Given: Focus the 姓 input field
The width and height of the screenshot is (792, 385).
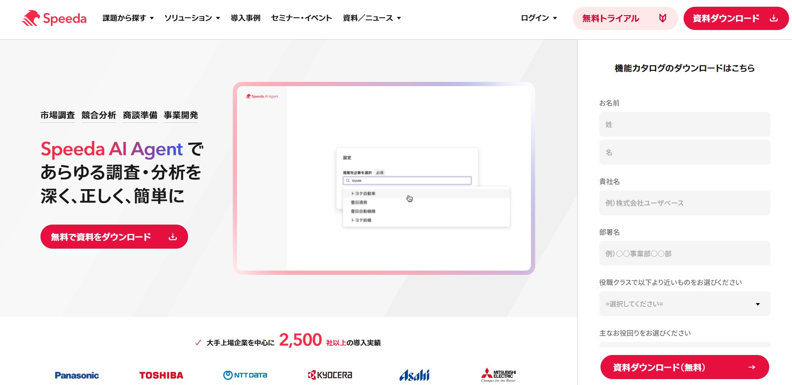Looking at the screenshot, I should tap(684, 125).
